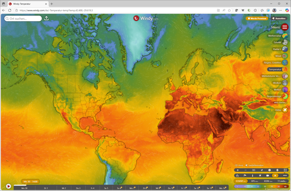Click the zoom in plus icon

238,170
